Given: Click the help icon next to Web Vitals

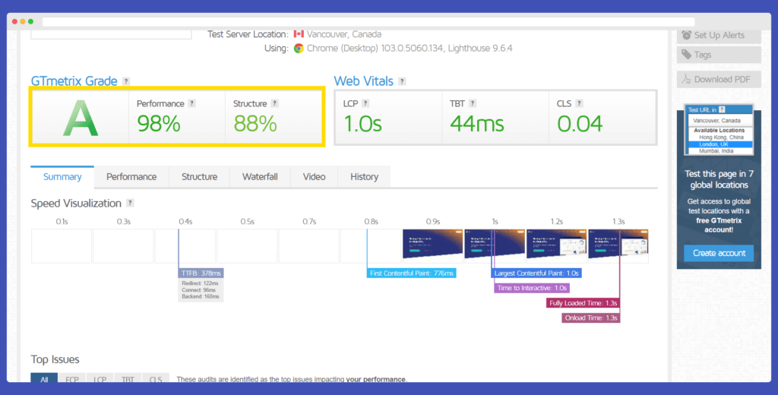Looking at the screenshot, I should point(402,81).
